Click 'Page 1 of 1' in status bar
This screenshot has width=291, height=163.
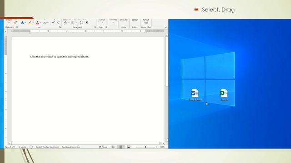[x=10, y=147]
